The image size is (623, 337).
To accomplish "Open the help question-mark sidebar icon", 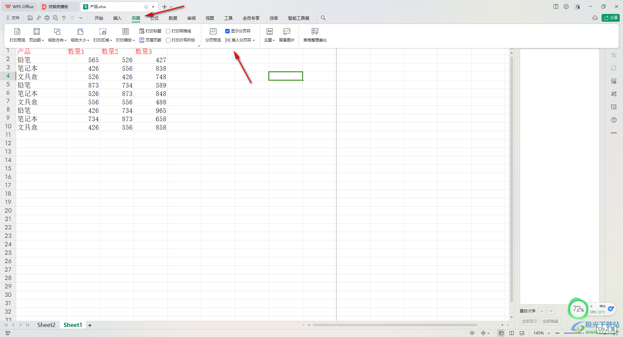I will tap(614, 120).
